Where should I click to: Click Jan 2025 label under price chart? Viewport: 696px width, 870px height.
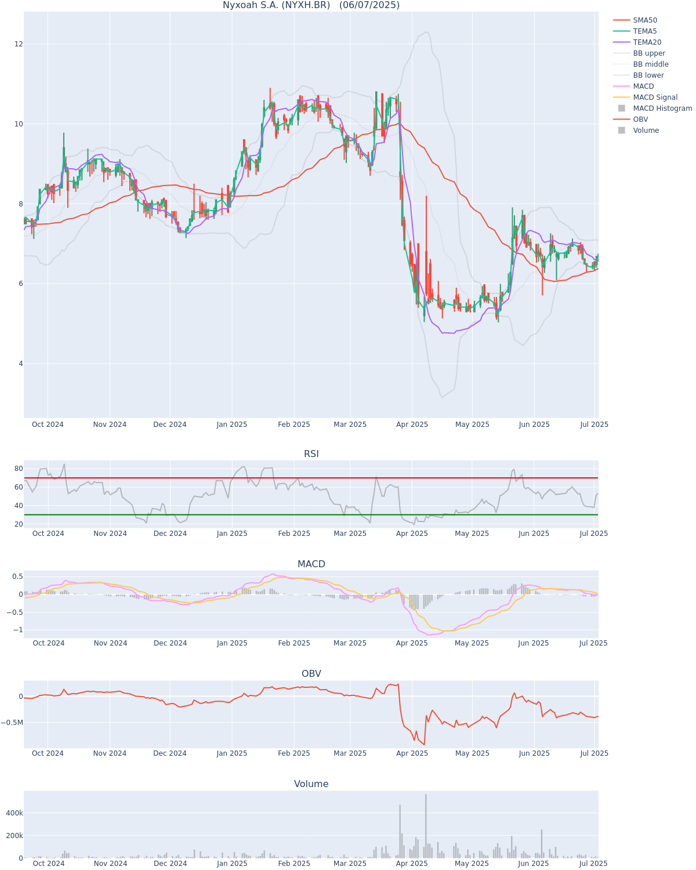click(232, 425)
